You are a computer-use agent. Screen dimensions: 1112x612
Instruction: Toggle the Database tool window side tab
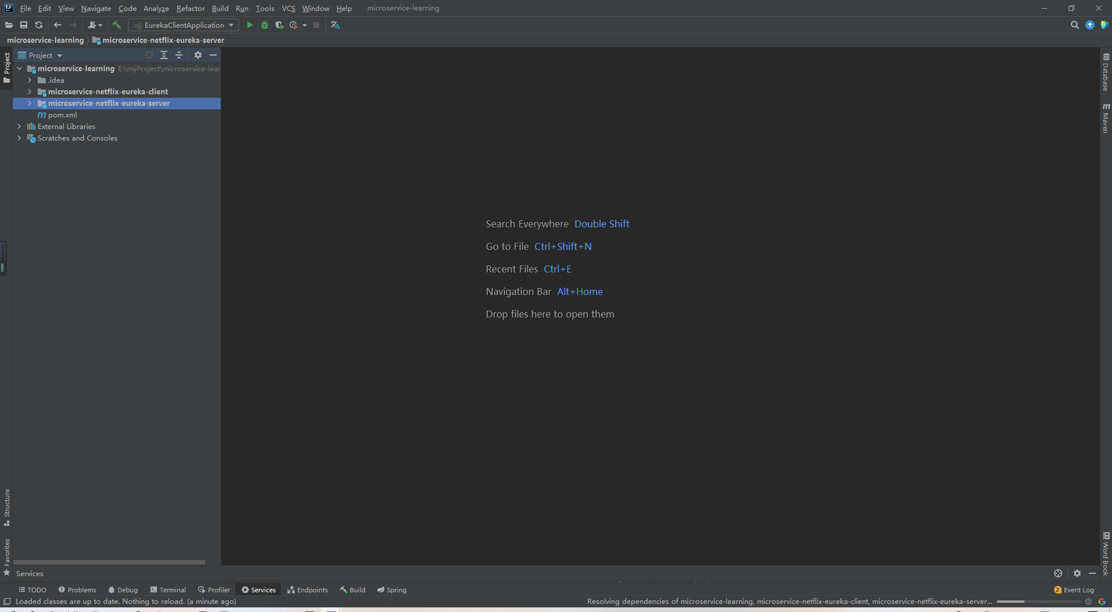coord(1106,72)
